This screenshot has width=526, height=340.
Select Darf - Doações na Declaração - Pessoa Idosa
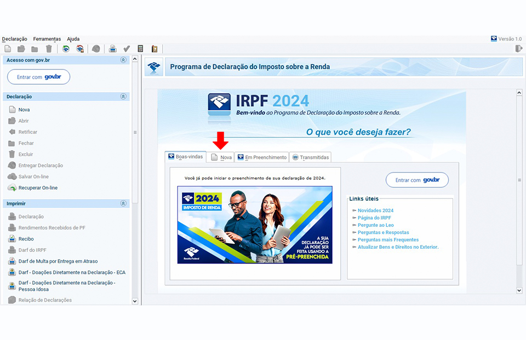pos(67,286)
